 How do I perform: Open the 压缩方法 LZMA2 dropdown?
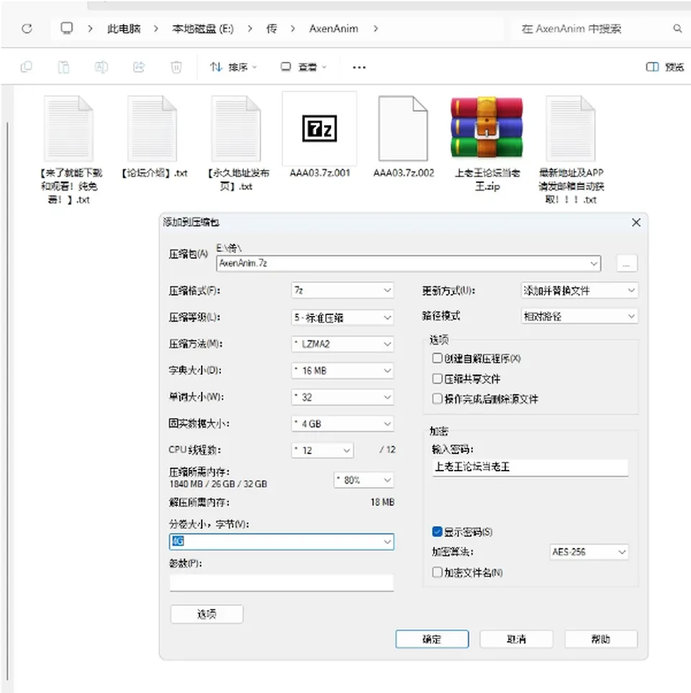pos(343,344)
